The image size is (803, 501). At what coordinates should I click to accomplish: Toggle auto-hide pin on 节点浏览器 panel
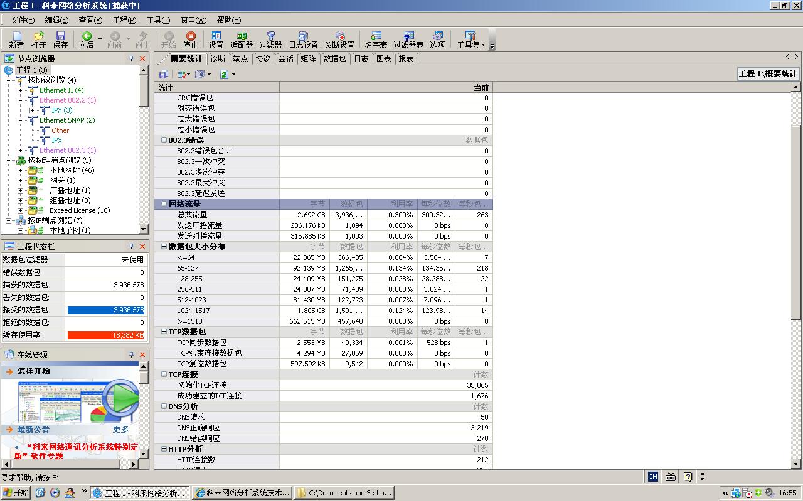[130, 58]
